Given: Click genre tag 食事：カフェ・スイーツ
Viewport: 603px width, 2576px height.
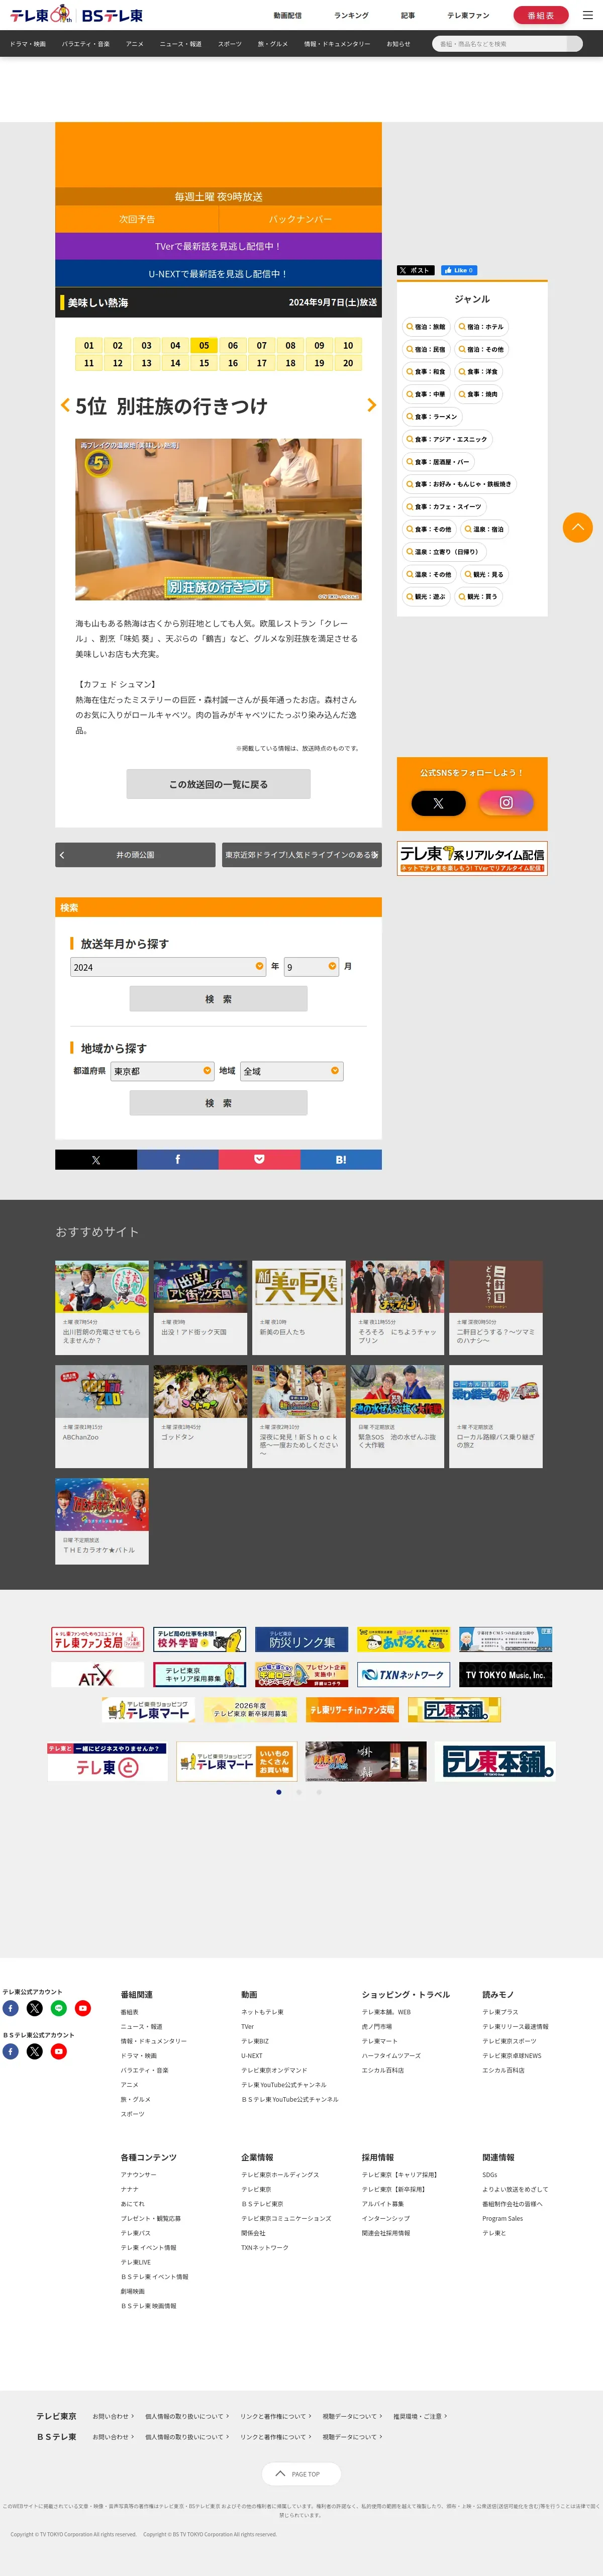Looking at the screenshot, I should tap(444, 507).
